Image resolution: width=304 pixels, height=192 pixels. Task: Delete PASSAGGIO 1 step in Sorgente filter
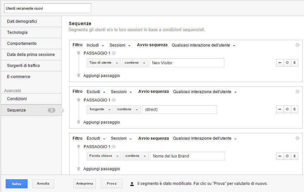114,100
